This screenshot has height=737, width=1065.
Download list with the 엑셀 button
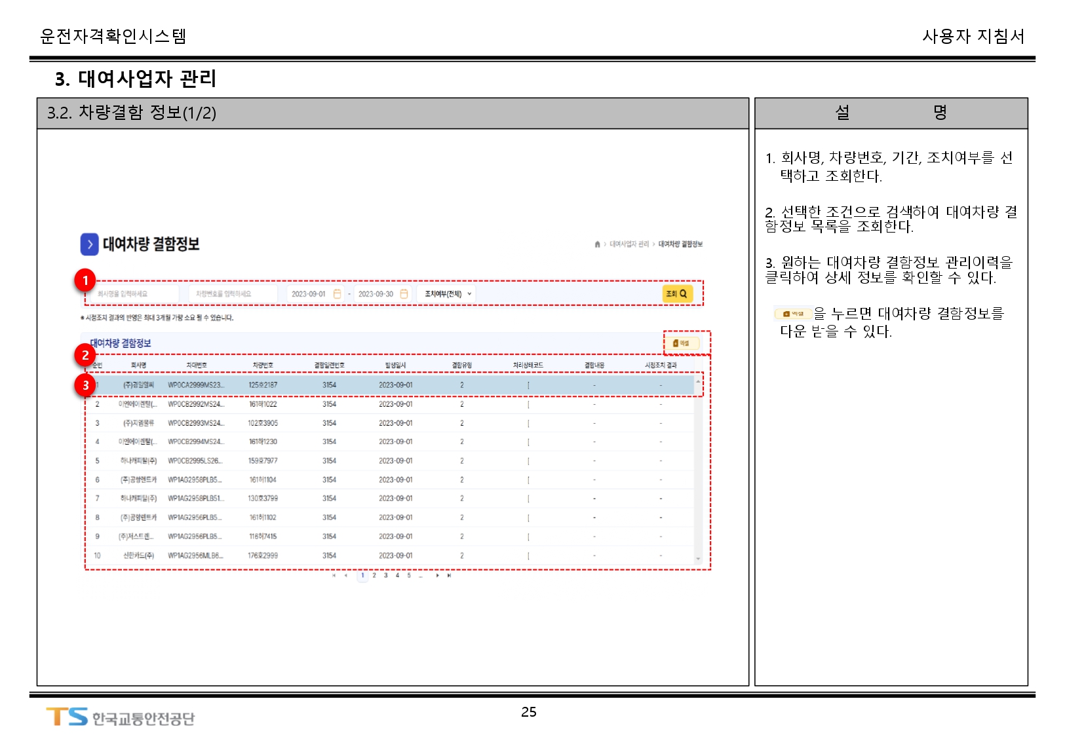(x=681, y=343)
